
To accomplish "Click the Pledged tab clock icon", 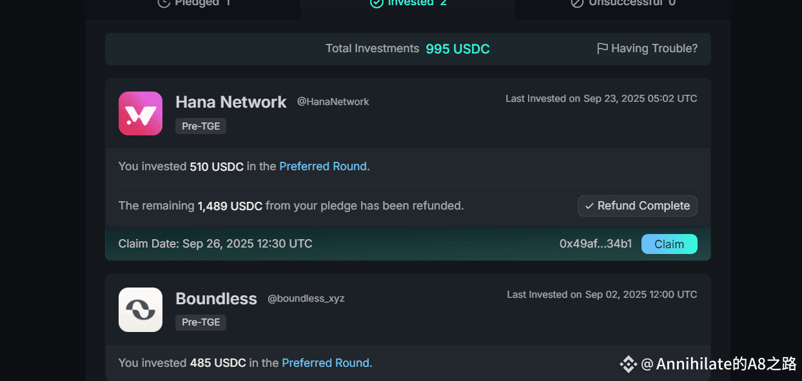I will pyautogui.click(x=164, y=3).
